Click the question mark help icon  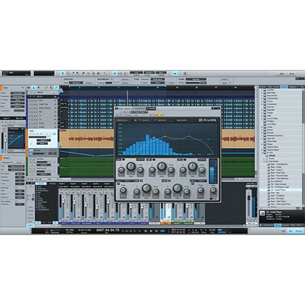tap(104, 73)
